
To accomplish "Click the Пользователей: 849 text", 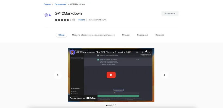I will click(x=97, y=20).
